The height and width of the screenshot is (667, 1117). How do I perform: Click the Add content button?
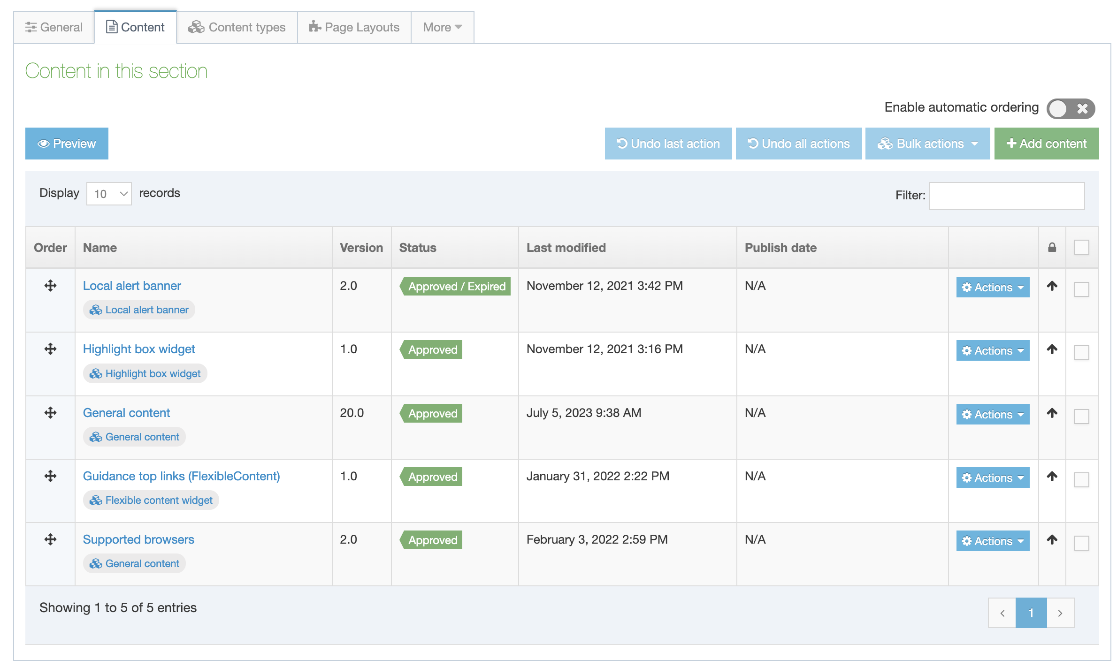click(1046, 144)
